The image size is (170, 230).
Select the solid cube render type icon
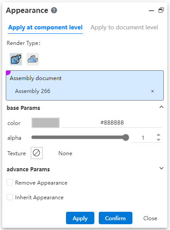point(16,59)
